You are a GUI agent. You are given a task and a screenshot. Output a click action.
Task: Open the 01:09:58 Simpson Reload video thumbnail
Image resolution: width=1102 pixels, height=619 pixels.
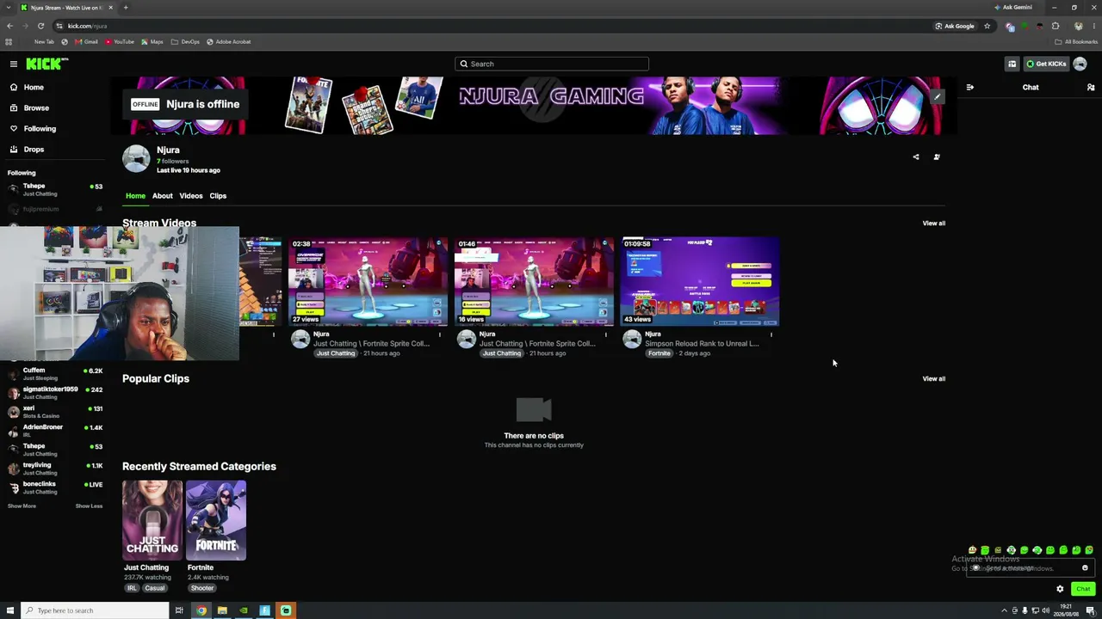[700, 282]
